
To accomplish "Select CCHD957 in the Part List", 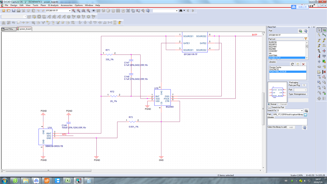I will pos(273,51).
